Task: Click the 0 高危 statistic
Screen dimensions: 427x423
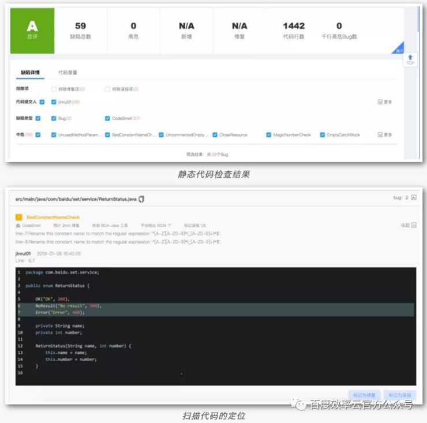Action: pyautogui.click(x=133, y=31)
